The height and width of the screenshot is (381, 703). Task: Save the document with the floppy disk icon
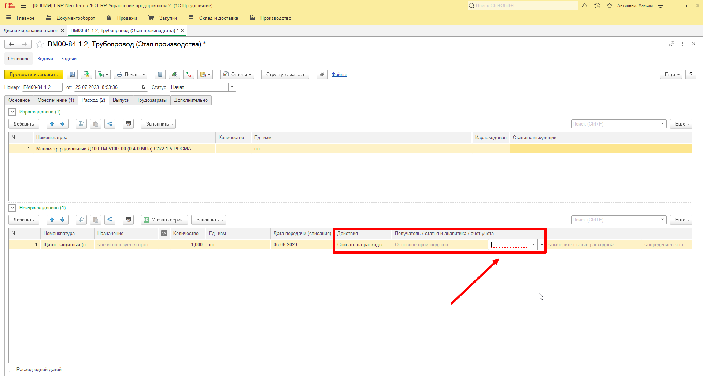pos(72,74)
